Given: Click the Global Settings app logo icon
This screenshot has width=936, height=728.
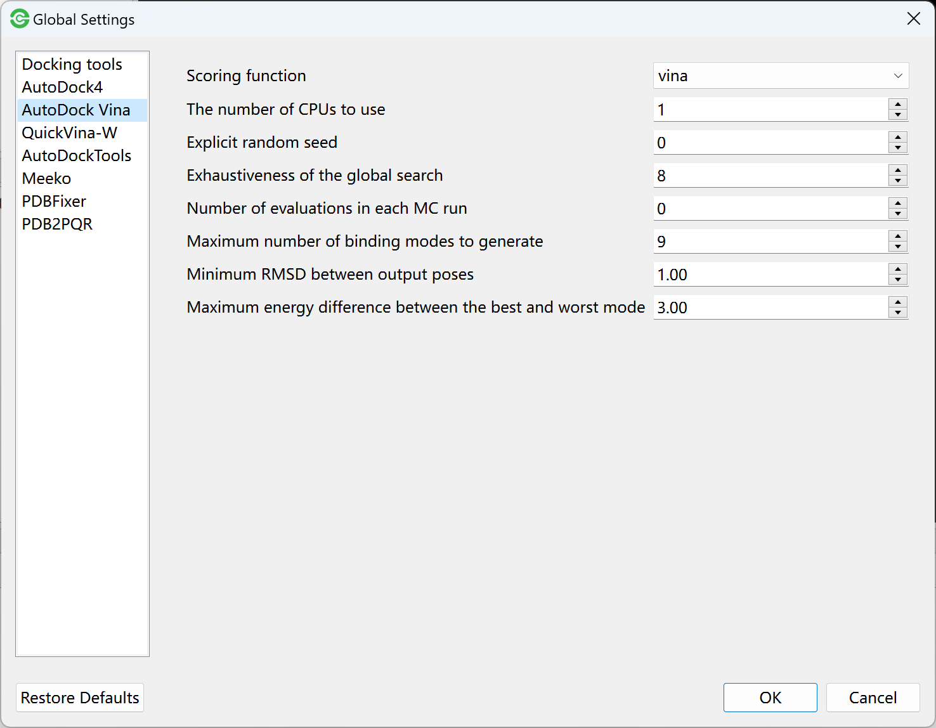Looking at the screenshot, I should click(20, 19).
